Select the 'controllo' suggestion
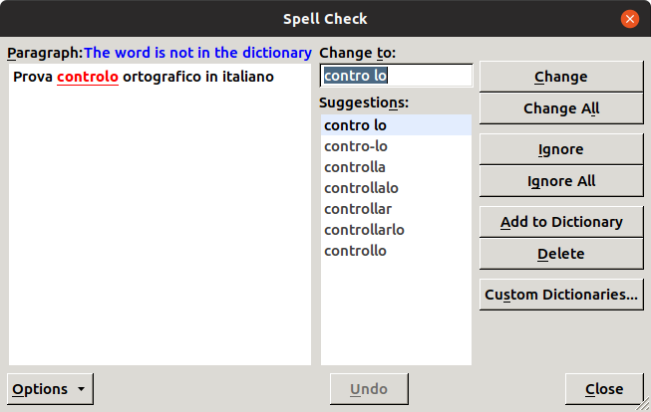The image size is (651, 412). pos(355,251)
